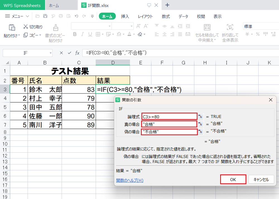279x199 pixels.
Task: Click the fill color bucket icon
Action: tap(119, 34)
